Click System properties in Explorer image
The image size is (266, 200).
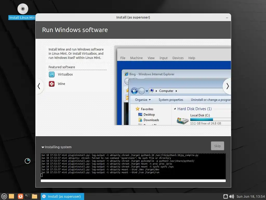point(171,100)
